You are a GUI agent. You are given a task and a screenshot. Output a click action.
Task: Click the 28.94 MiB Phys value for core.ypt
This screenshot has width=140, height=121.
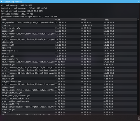tap(87, 25)
